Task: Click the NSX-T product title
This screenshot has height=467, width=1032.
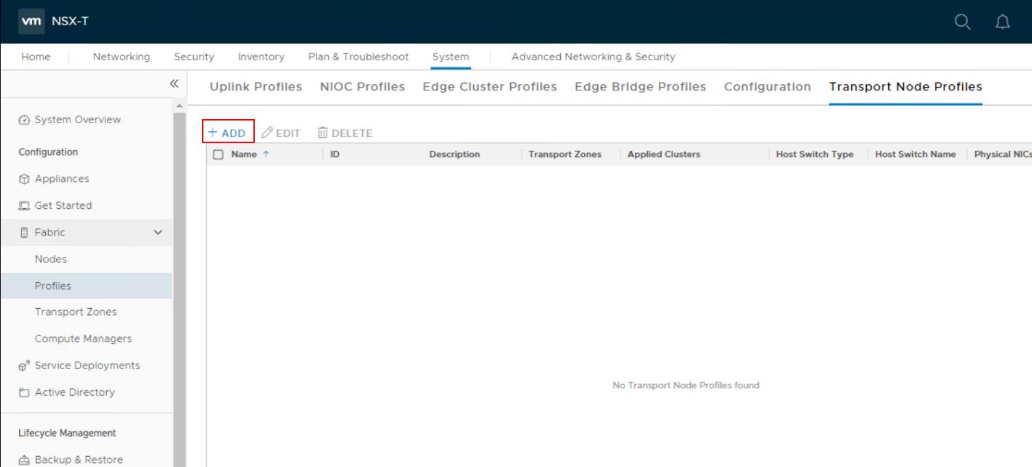Action: (70, 21)
